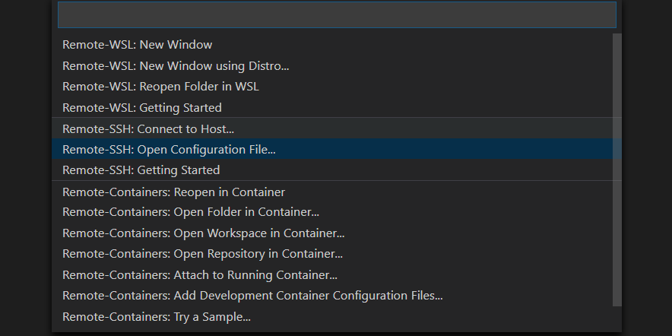Select Remote-SSH: Getting Started

[337, 170]
